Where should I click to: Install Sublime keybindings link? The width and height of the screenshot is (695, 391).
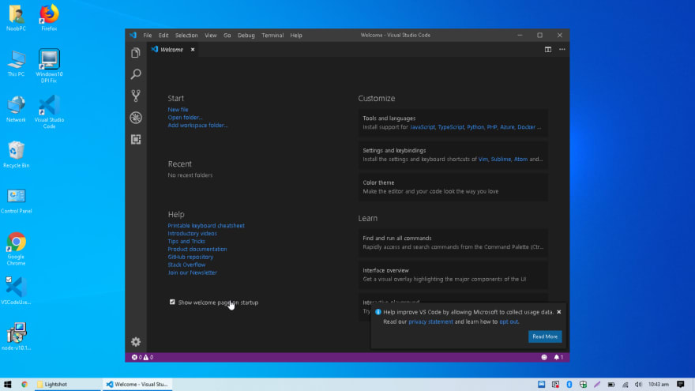click(501, 159)
